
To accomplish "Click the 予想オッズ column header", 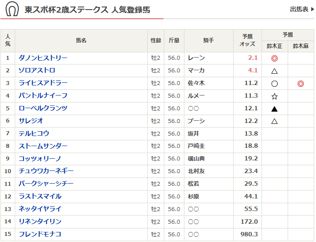I will click(x=247, y=41).
